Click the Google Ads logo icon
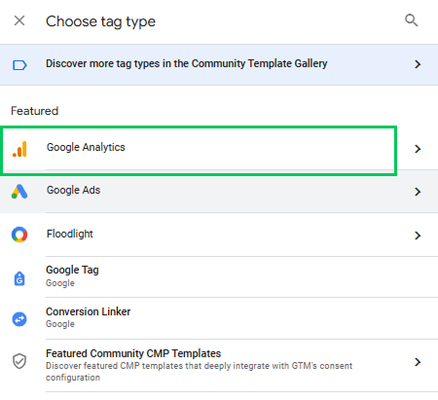The width and height of the screenshot is (438, 400). pyautogui.click(x=19, y=192)
